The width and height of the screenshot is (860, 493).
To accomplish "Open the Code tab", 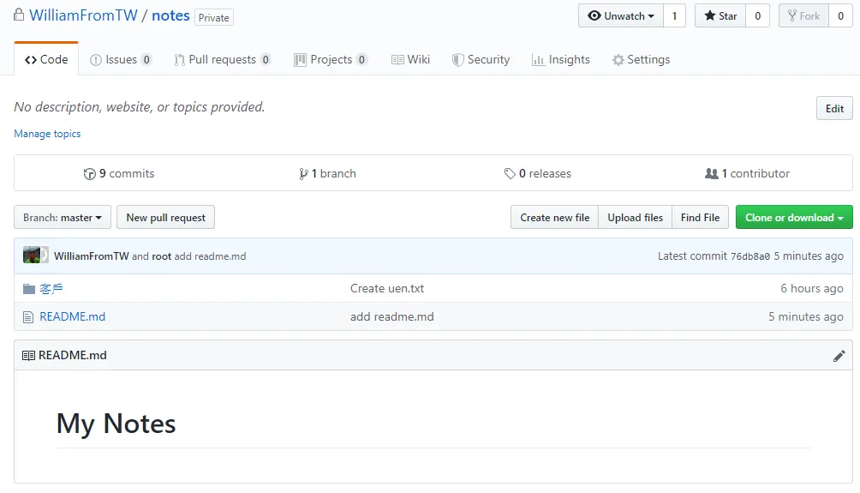I will point(46,59).
